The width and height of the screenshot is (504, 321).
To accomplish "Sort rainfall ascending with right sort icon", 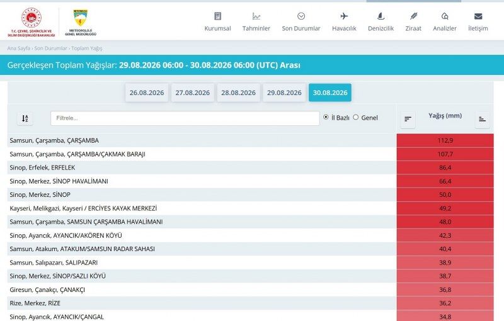I will 482,119.
